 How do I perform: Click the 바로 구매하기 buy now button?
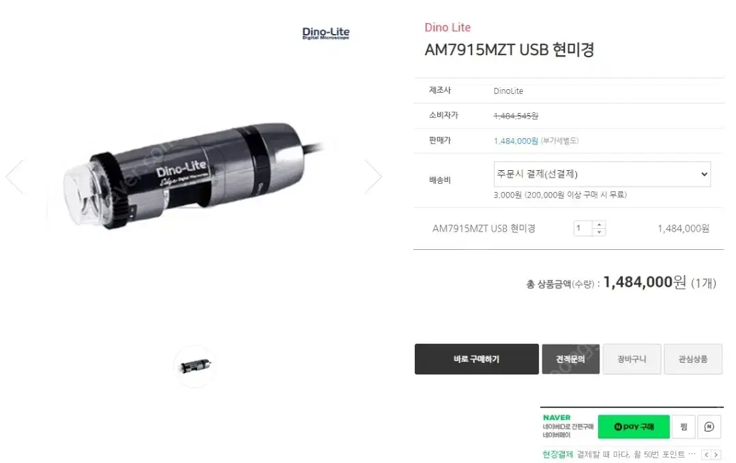click(x=476, y=359)
